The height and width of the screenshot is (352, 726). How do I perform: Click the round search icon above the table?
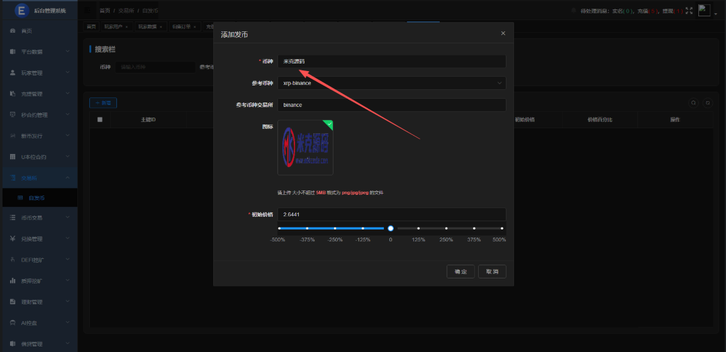coord(693,103)
